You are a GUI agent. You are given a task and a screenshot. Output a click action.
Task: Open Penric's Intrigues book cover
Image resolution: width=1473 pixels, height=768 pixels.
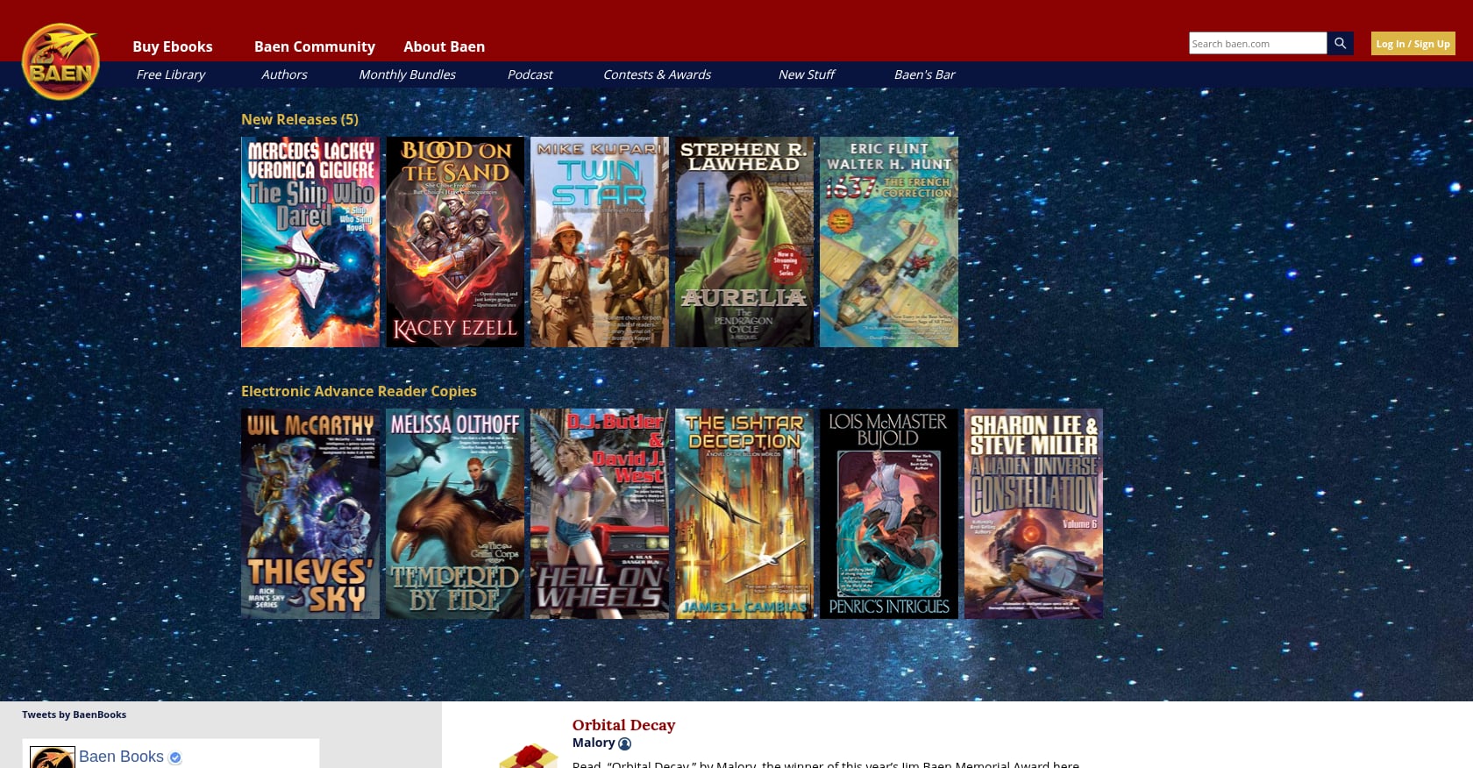pos(889,514)
